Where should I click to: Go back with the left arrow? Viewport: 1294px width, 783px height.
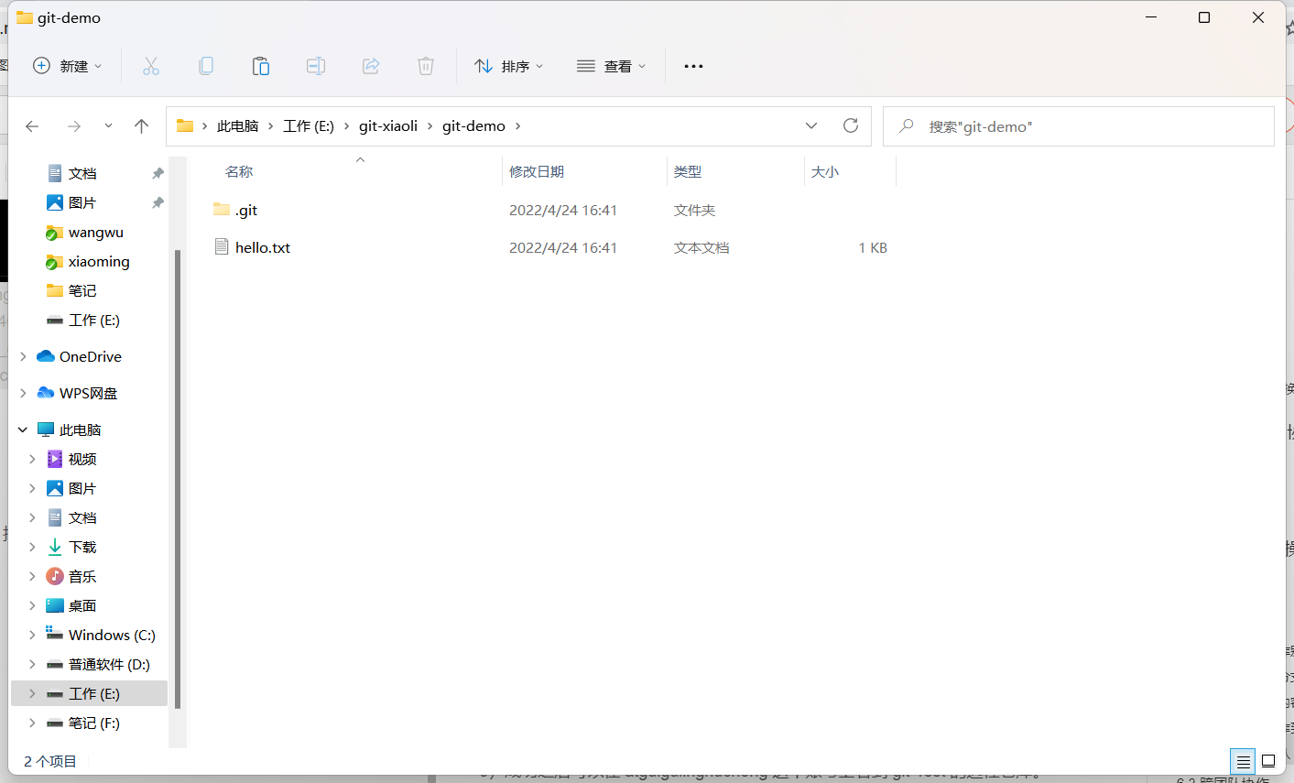(32, 126)
